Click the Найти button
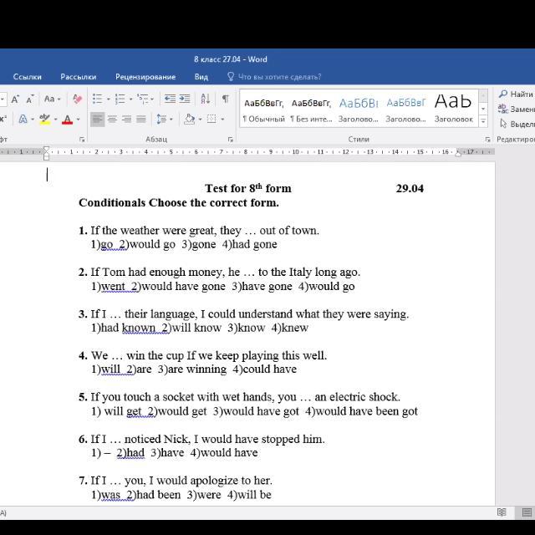Viewport: 535px width, 535px height. pyautogui.click(x=516, y=94)
